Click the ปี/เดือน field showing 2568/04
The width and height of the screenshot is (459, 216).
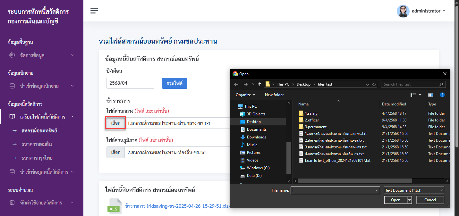click(x=130, y=83)
